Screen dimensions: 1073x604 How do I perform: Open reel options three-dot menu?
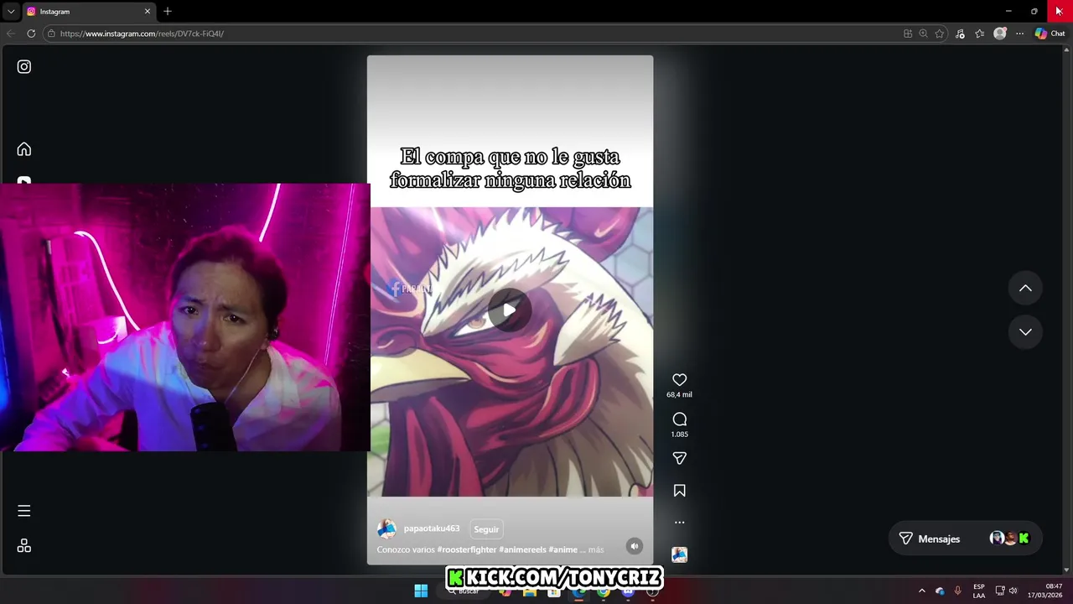point(680,523)
